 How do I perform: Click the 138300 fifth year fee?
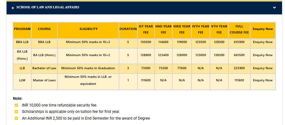[219, 55]
